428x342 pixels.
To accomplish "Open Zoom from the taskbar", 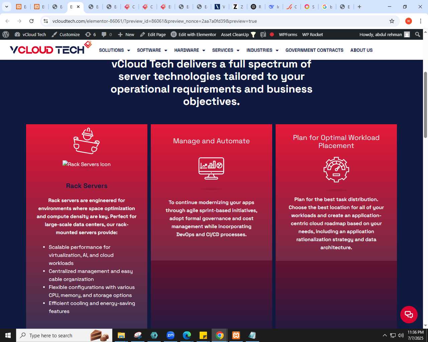I will pos(171,335).
